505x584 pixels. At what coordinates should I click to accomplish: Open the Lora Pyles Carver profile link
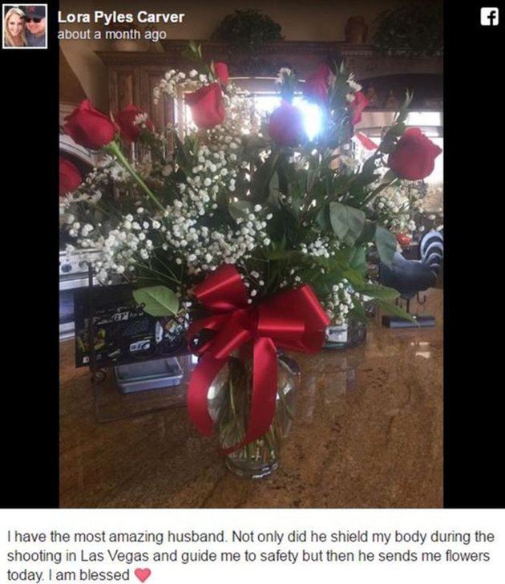click(x=121, y=17)
